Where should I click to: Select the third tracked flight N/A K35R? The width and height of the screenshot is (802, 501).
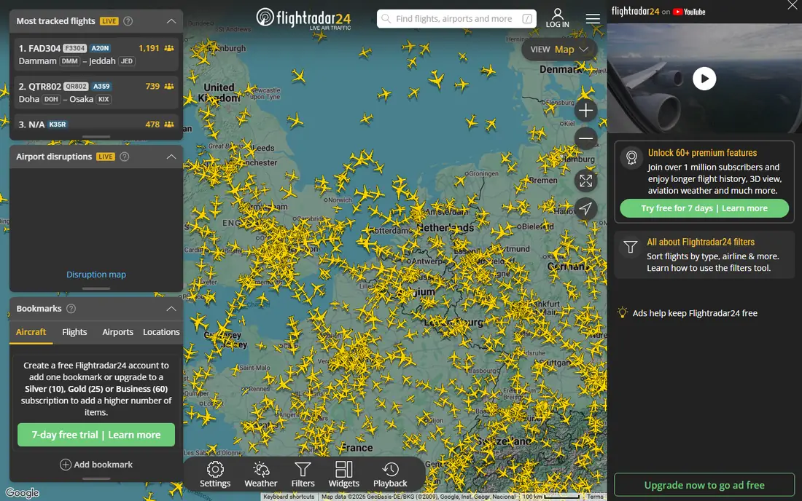[x=96, y=125]
